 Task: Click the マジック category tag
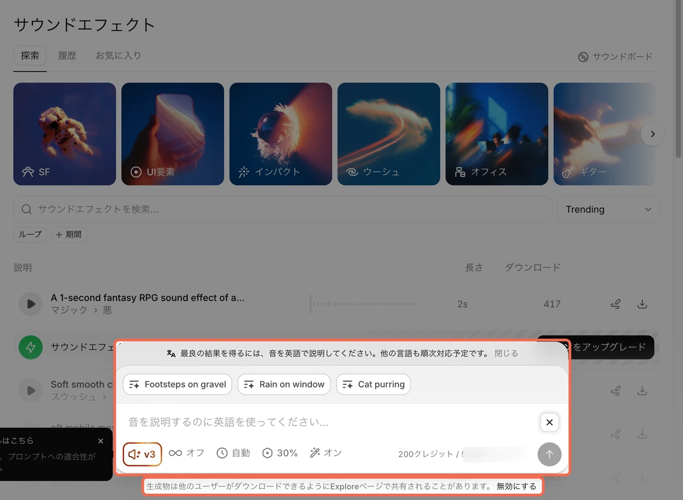(x=69, y=310)
